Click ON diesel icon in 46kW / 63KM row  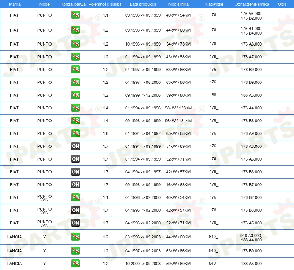click(x=75, y=185)
